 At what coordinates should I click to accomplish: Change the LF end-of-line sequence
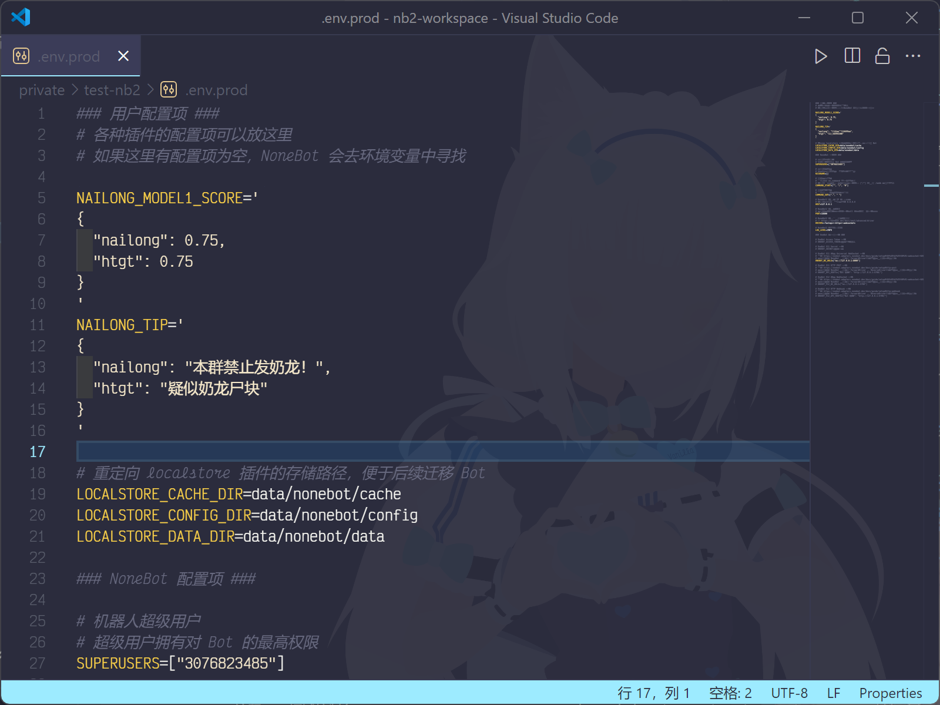click(833, 693)
